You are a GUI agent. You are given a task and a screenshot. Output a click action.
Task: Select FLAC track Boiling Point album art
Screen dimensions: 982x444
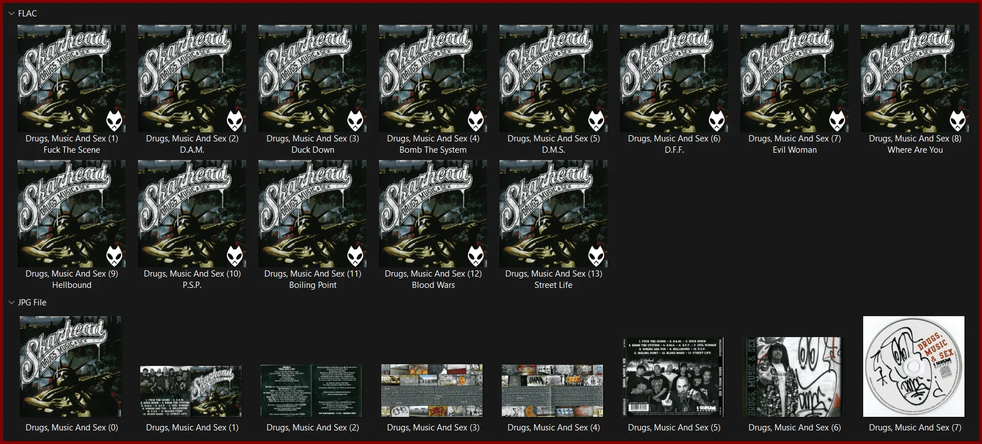click(x=313, y=214)
